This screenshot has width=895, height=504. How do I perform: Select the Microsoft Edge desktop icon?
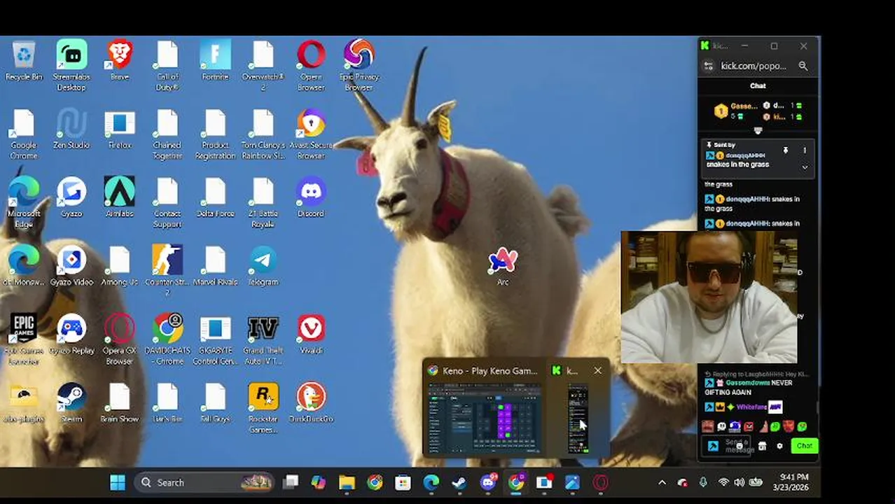point(24,203)
